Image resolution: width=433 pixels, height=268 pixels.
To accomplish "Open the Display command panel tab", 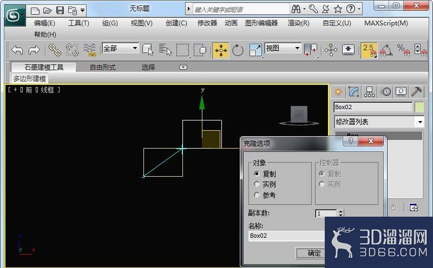I will (x=401, y=91).
